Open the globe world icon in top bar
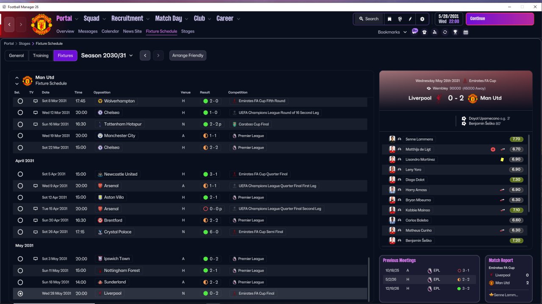The width and height of the screenshot is (542, 304). [400, 19]
